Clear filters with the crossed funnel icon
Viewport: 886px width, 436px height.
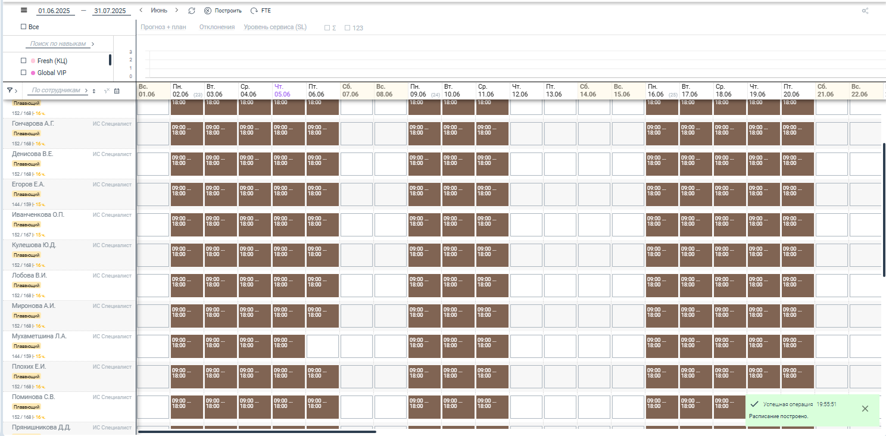coord(106,91)
